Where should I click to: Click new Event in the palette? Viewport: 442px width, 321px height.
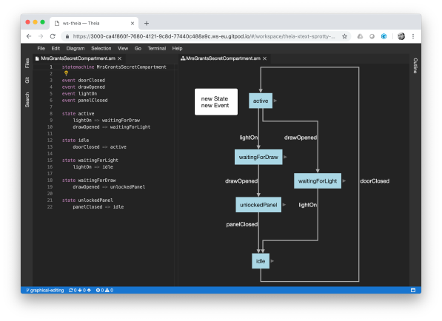coord(215,105)
